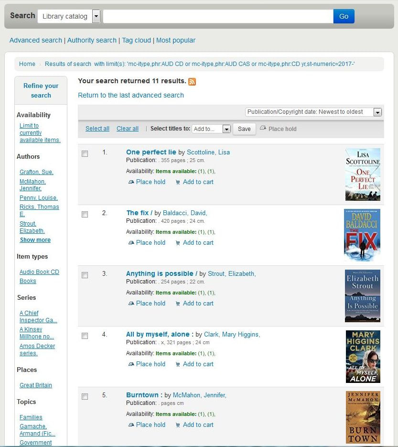This screenshot has height=447, width=398.
Task: Click the RSS feed icon beside results count
Action: pyautogui.click(x=192, y=82)
